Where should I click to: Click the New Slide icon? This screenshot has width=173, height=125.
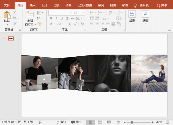[x=30, y=15]
